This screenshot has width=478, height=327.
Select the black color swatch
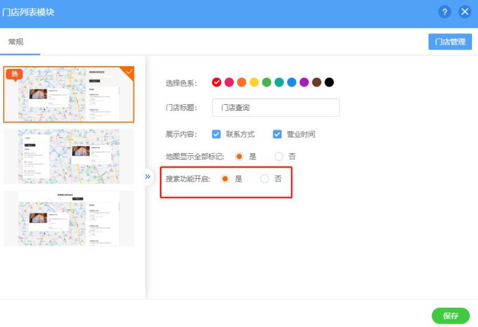[329, 83]
